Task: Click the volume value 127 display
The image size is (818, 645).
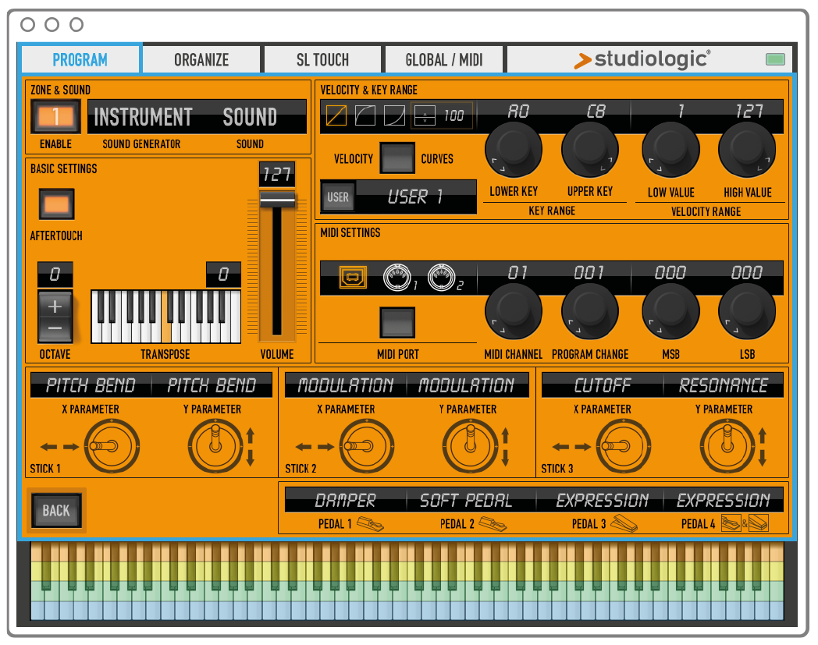Action: coord(277,174)
